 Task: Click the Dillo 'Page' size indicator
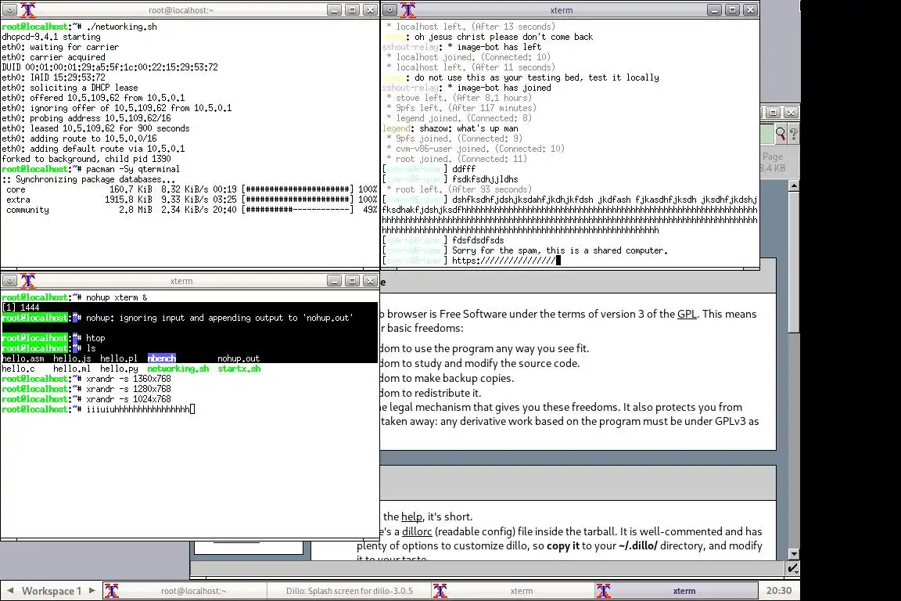click(773, 162)
